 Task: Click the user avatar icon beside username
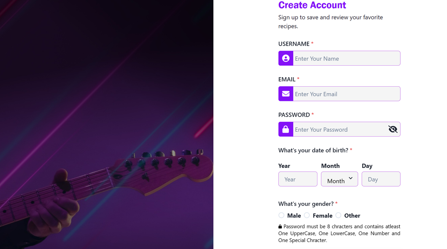pyautogui.click(x=286, y=58)
